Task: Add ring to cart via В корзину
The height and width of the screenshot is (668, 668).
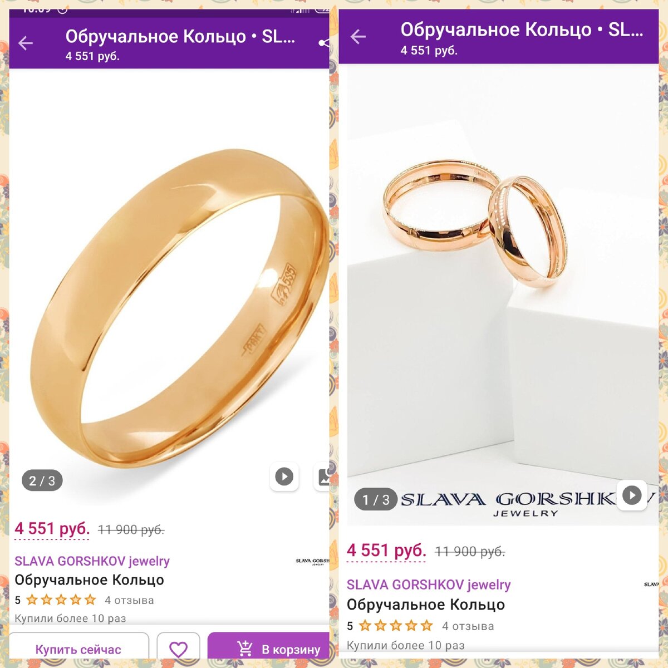Action: point(269,649)
